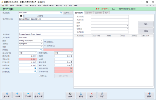Click the 最高售價 0.00 spinner arrows
This screenshot has height=100, width=156.
coord(72,62)
